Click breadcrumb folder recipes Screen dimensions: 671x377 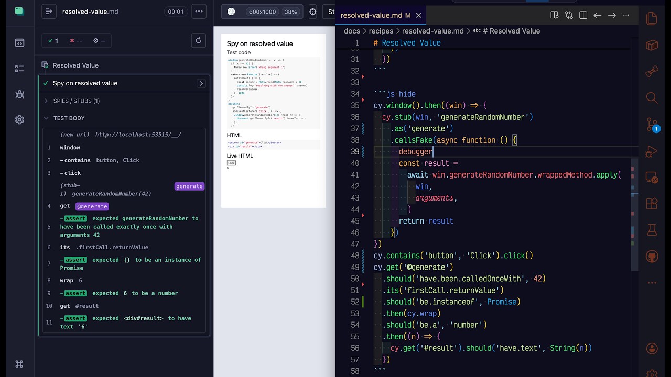click(381, 31)
